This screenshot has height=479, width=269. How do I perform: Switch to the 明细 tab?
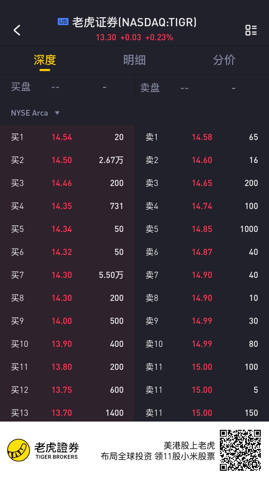134,60
